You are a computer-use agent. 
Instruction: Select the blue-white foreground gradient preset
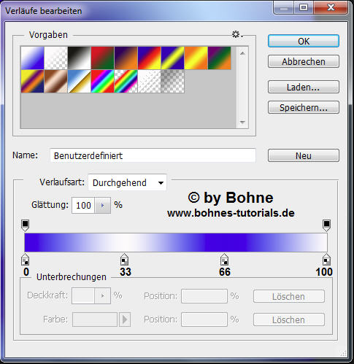tap(32, 58)
